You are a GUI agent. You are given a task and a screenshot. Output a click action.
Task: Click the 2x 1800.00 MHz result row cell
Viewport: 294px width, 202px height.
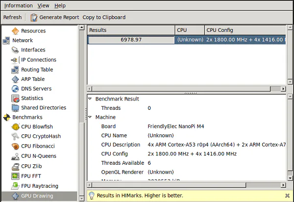(246, 40)
